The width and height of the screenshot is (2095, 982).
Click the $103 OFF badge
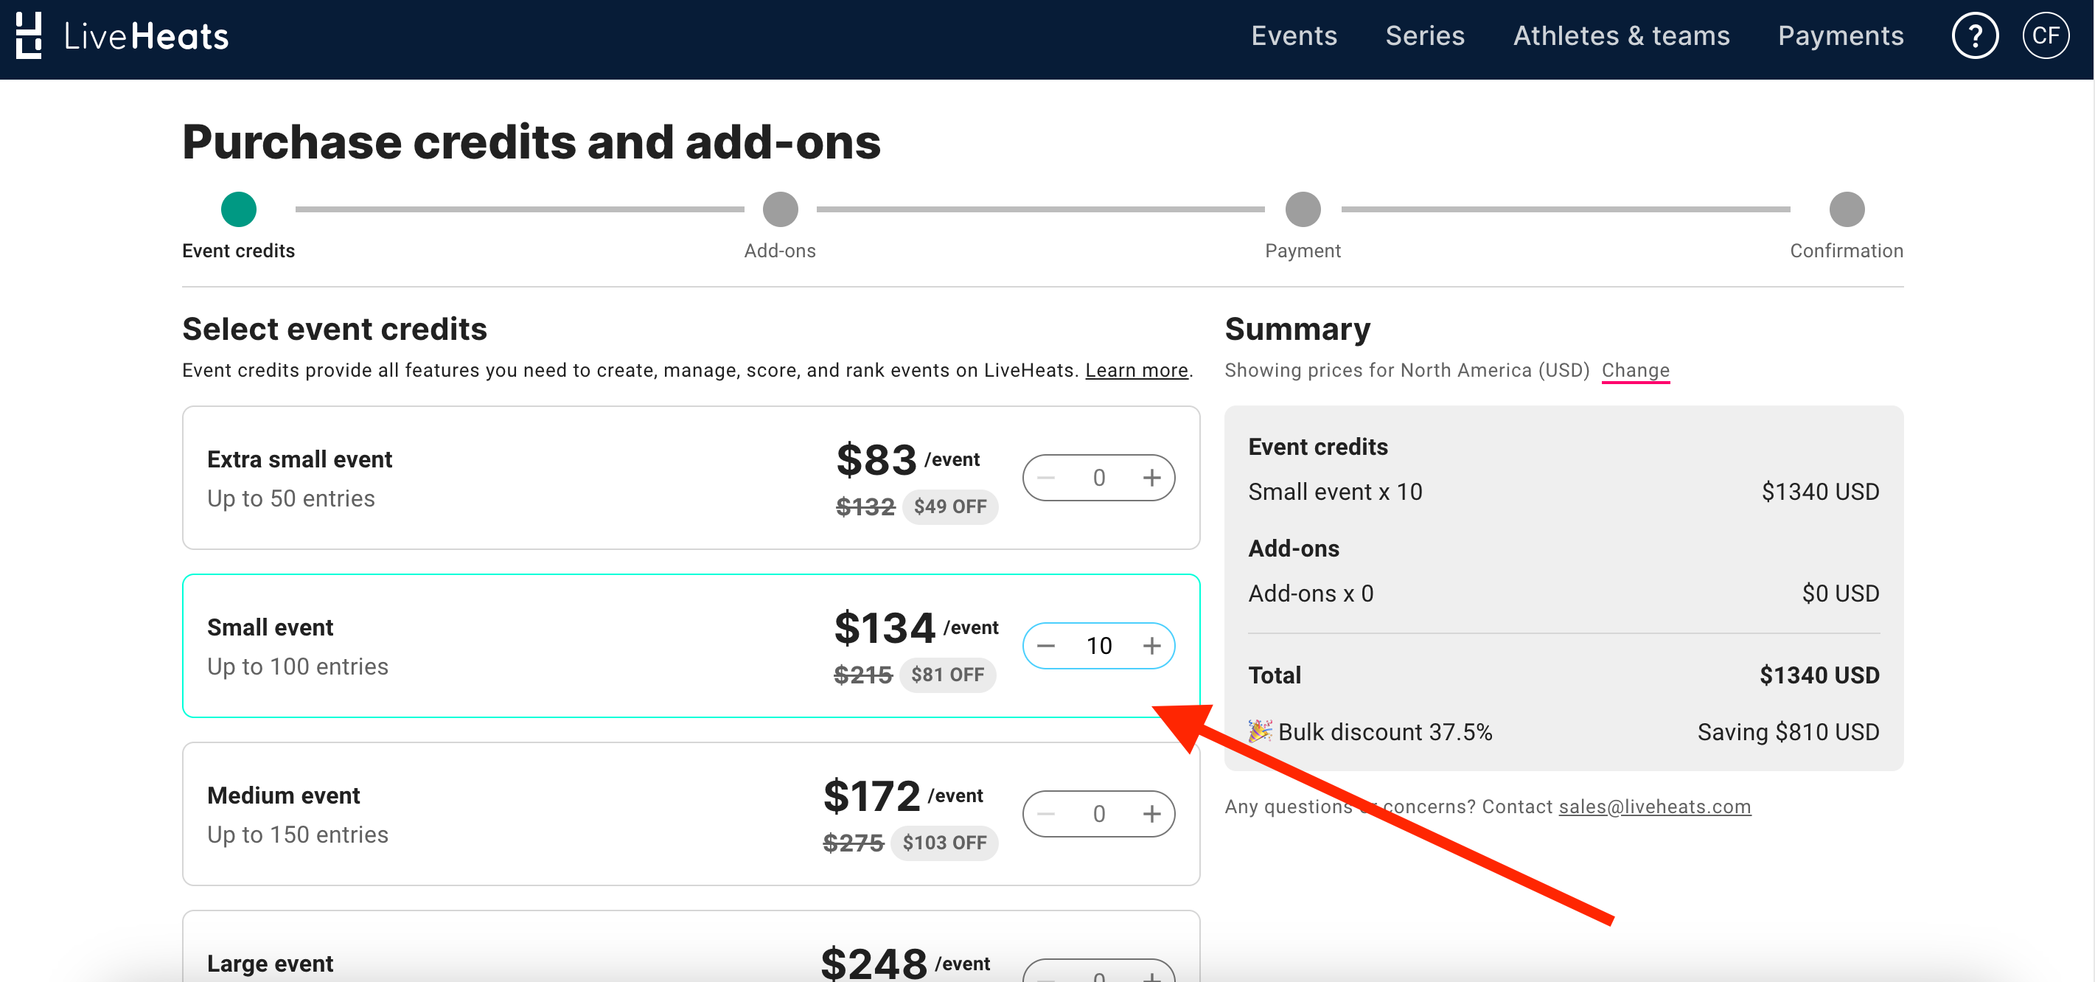coord(944,843)
